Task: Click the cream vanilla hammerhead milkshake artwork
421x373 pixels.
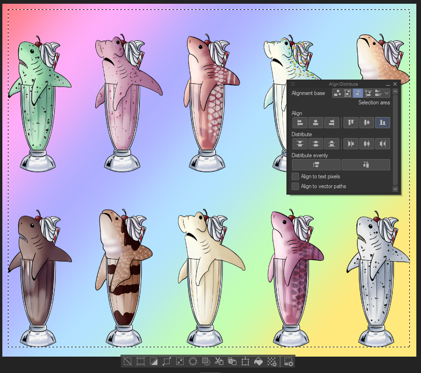Action: 211,278
